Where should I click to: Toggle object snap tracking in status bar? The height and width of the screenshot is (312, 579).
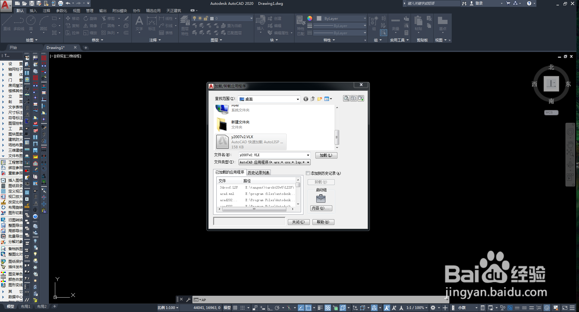[x=301, y=307]
